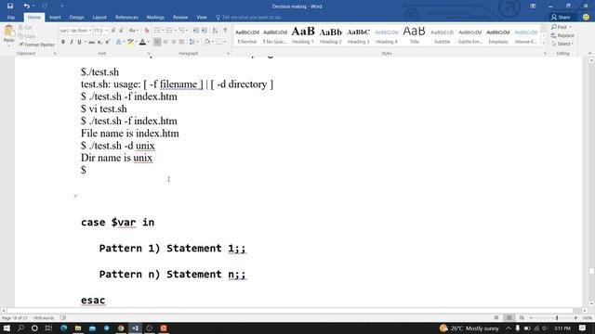Switch to Read Mode view in status bar
The width and height of the screenshot is (595, 334).
[x=496, y=318]
